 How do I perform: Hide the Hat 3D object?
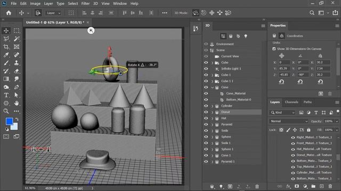pyautogui.click(x=206, y=118)
